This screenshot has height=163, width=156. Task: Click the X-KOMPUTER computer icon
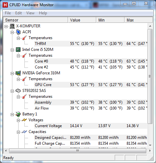tap(12, 26)
